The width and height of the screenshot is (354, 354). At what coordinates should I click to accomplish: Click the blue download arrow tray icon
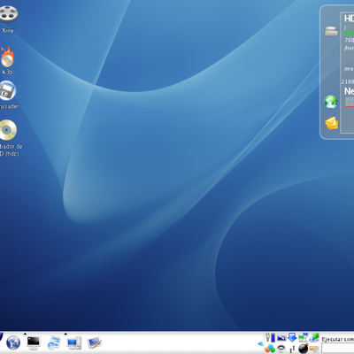292,337
